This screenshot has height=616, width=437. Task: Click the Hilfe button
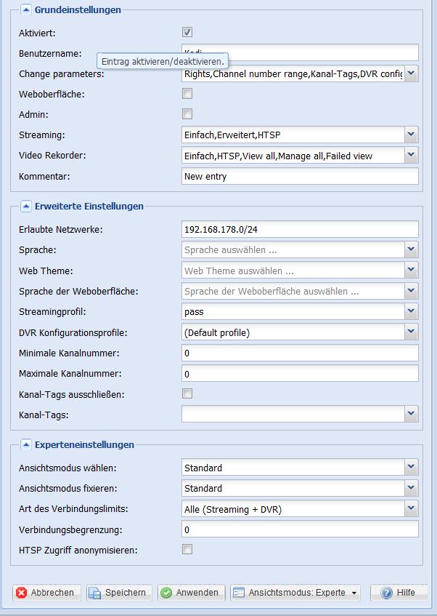pos(399,593)
